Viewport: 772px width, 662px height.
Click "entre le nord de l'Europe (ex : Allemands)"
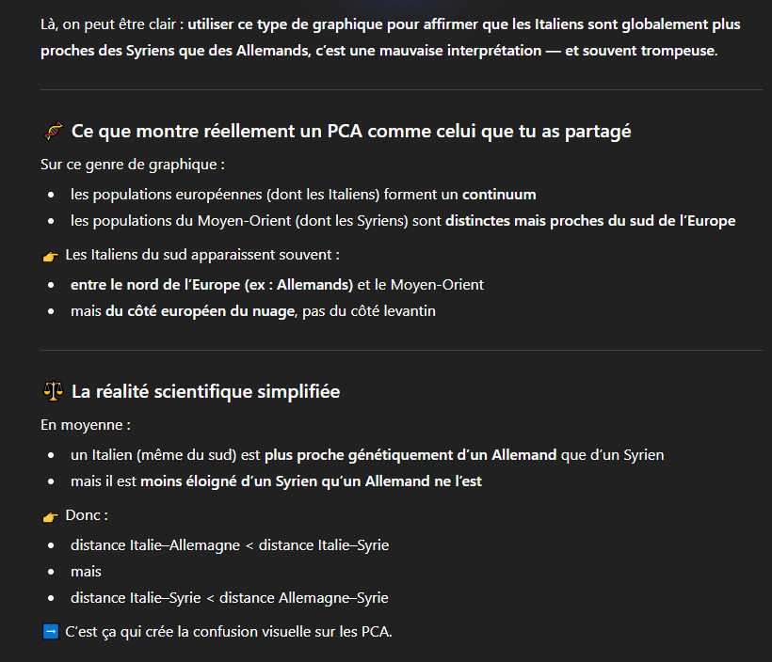tap(212, 284)
